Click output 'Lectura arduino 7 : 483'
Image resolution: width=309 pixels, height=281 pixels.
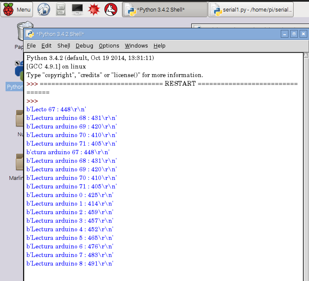click(70, 255)
